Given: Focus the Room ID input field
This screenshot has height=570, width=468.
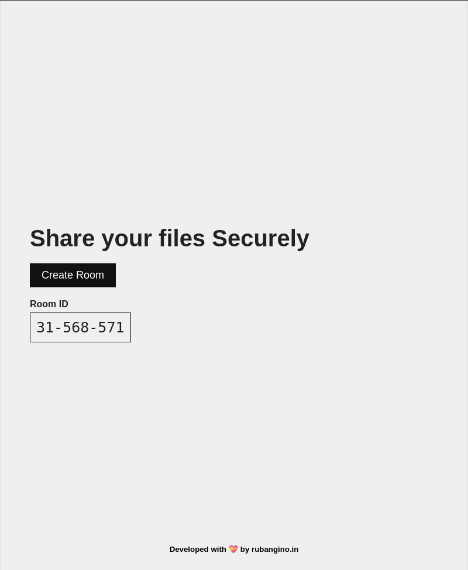Looking at the screenshot, I should click(80, 327).
